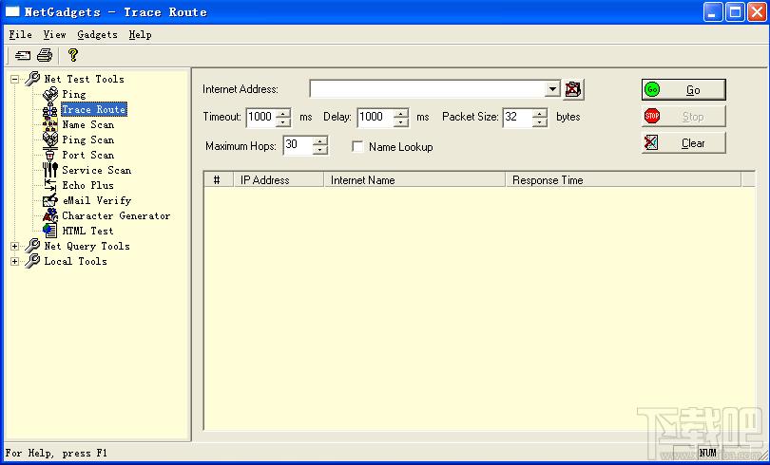Increase the Timeout value with up arrow
Image resolution: width=770 pixels, height=465 pixels.
[x=283, y=113]
